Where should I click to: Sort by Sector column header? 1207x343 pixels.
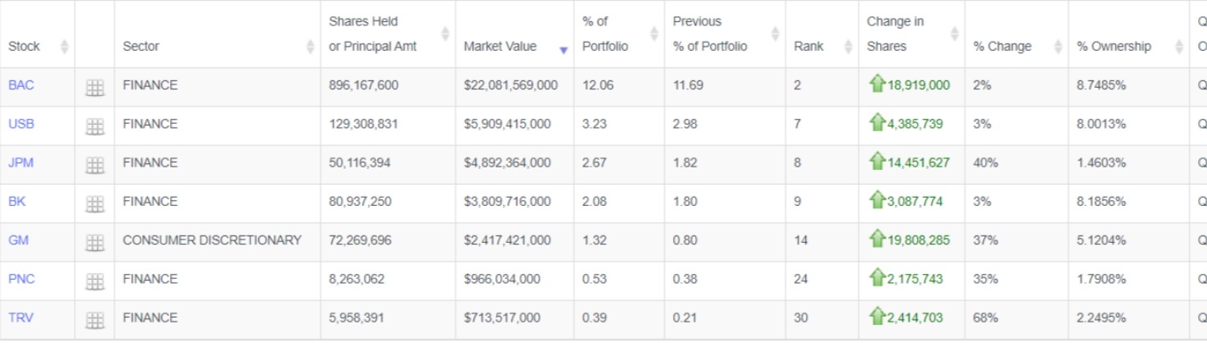tap(141, 47)
